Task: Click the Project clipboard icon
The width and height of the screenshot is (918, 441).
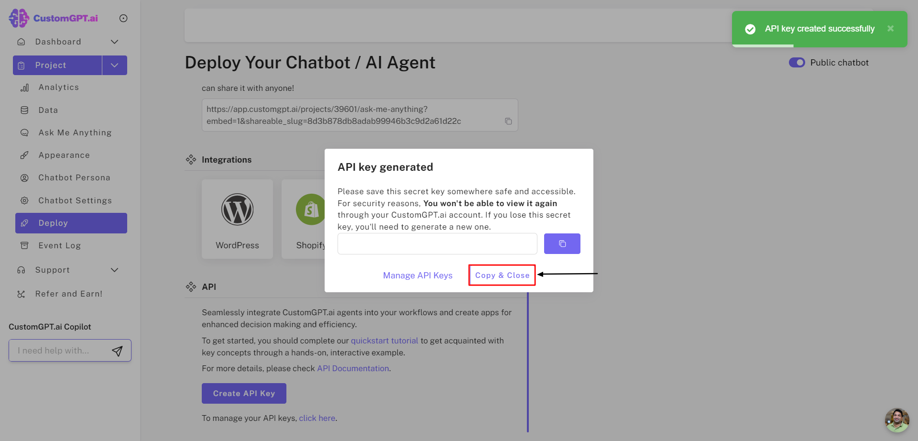Action: point(21,66)
